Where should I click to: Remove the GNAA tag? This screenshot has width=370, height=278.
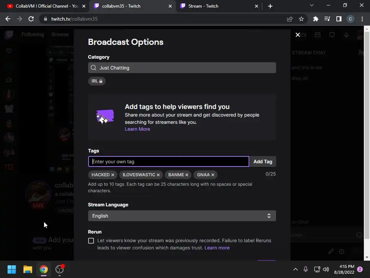(212, 175)
